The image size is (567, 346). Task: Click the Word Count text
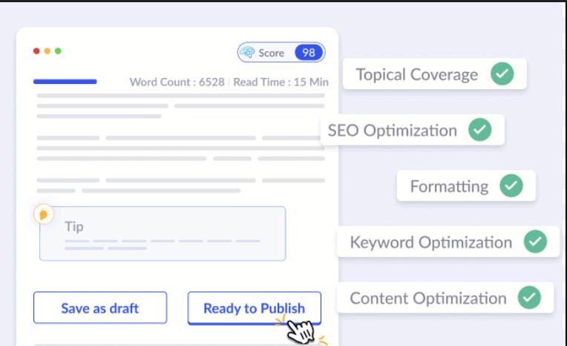tap(177, 82)
